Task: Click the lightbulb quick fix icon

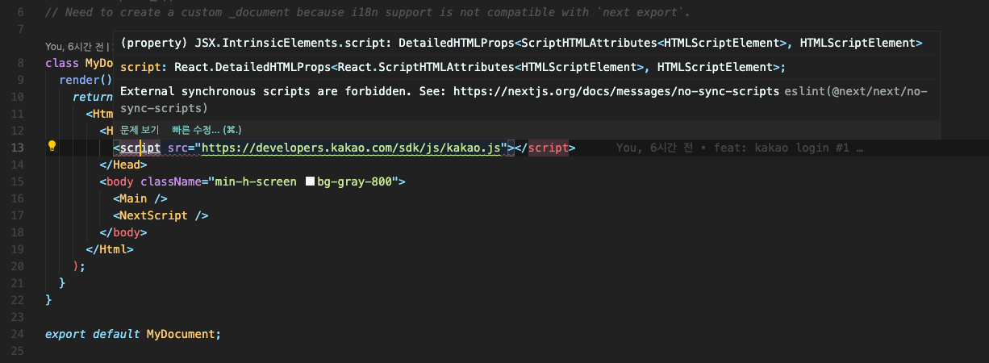Action: pos(52,147)
